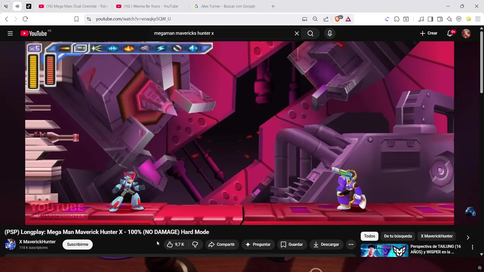The height and width of the screenshot is (272, 484).
Task: Open the YouTube hamburger guide menu
Action: (x=10, y=33)
